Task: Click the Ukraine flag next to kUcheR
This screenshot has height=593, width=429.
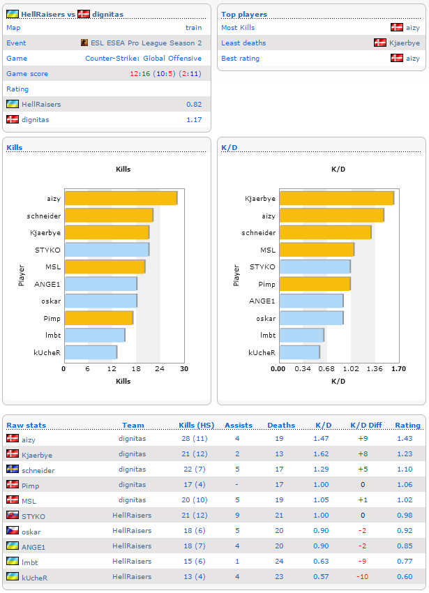Action: 13,576
